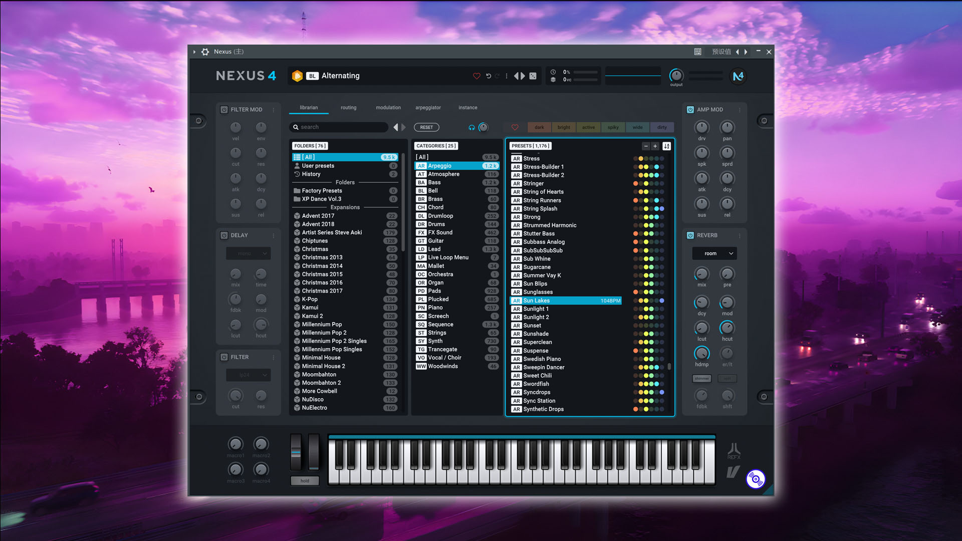Viewport: 962px width, 541px height.
Task: Select the modulation tab
Action: (388, 107)
